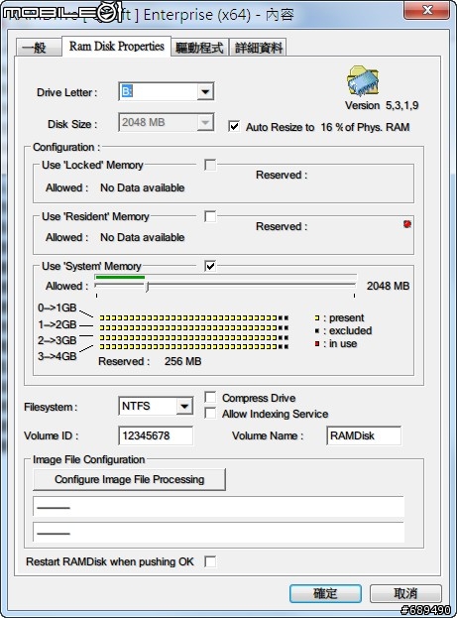
Task: Click the '2048 MB' allowed value text
Action: pos(388,286)
